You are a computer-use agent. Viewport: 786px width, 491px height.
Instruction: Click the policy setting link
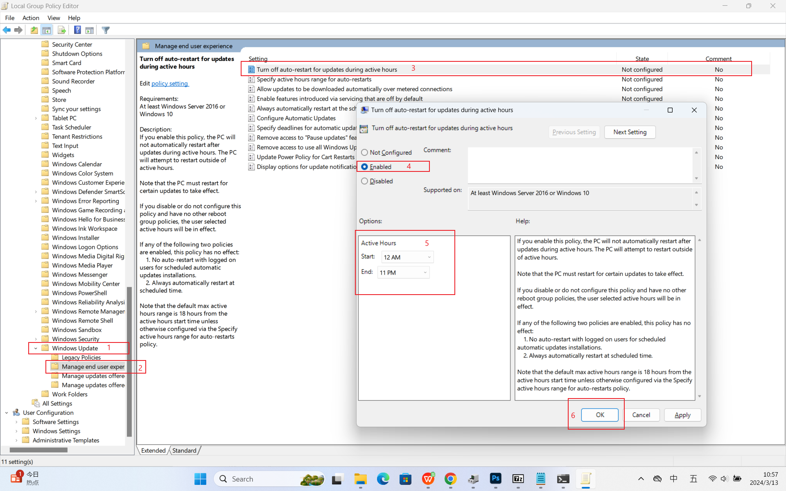[x=169, y=83]
